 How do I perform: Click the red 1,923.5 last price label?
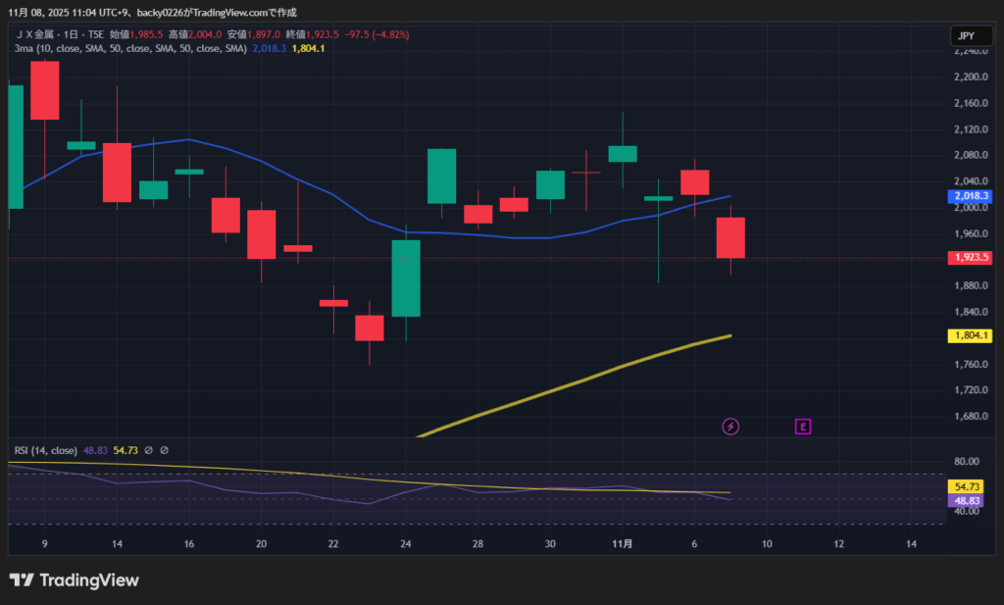click(x=970, y=258)
